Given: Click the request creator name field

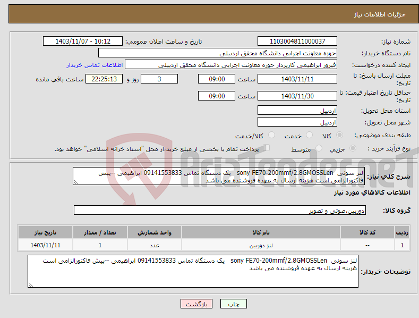Looking at the screenshot, I should [231, 65].
